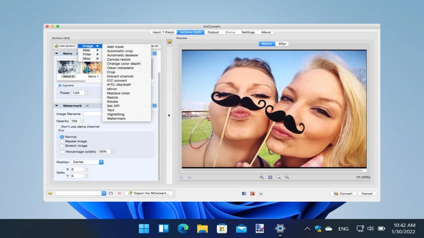Image resolution: width=424 pixels, height=238 pixels.
Task: Open File Explorer from taskbar
Action: (202, 228)
